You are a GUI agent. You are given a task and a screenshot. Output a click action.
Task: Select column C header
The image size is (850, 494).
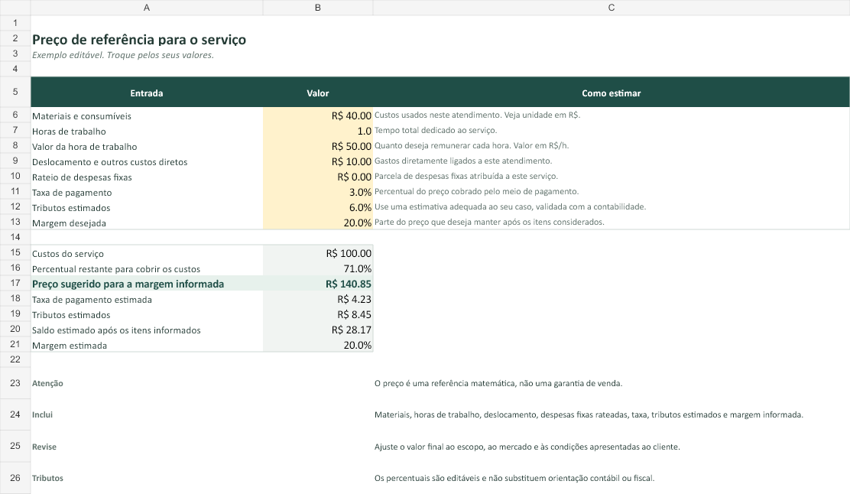(x=611, y=8)
